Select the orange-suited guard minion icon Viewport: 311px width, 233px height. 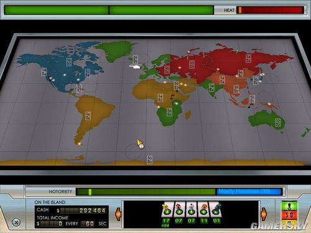pos(203,210)
